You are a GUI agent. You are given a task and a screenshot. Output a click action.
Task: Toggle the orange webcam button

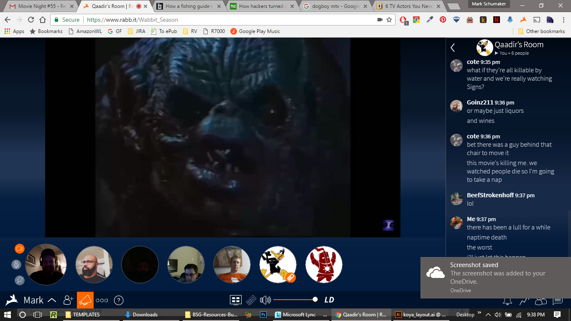click(x=20, y=249)
